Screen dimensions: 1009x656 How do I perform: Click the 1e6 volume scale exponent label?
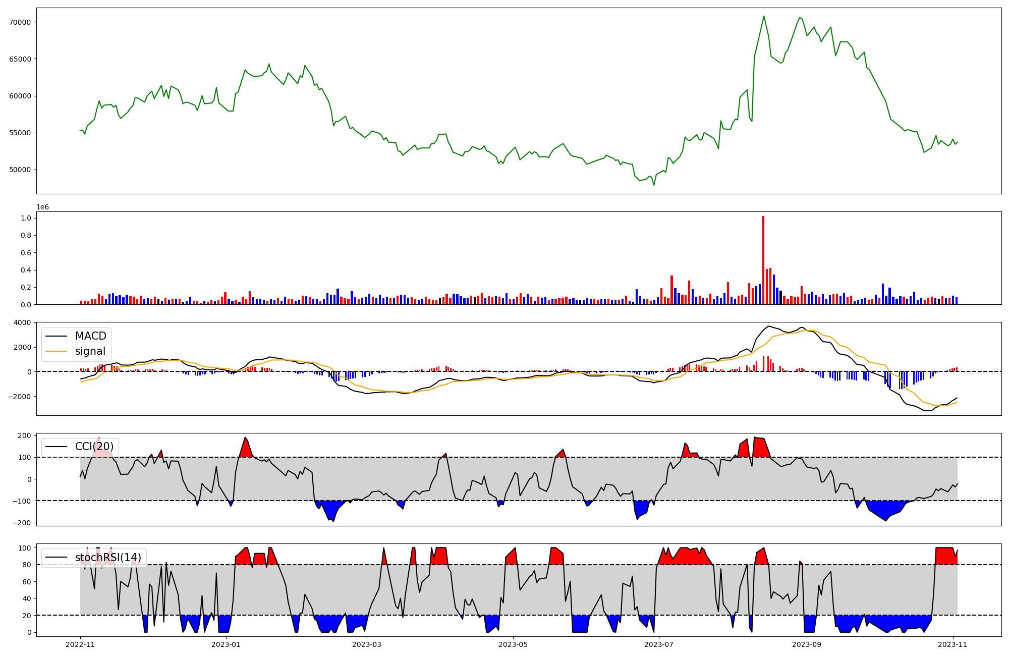click(x=42, y=207)
